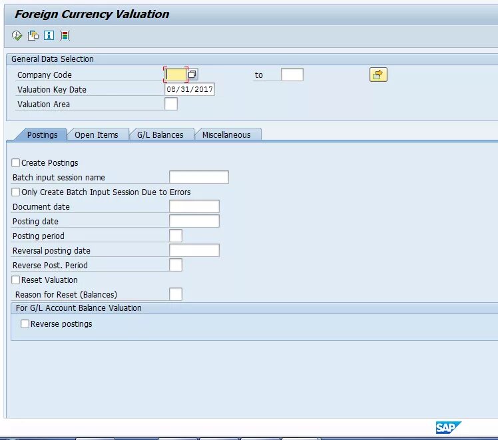498x440 pixels.
Task: Click the Posting date input field
Action: tap(194, 221)
